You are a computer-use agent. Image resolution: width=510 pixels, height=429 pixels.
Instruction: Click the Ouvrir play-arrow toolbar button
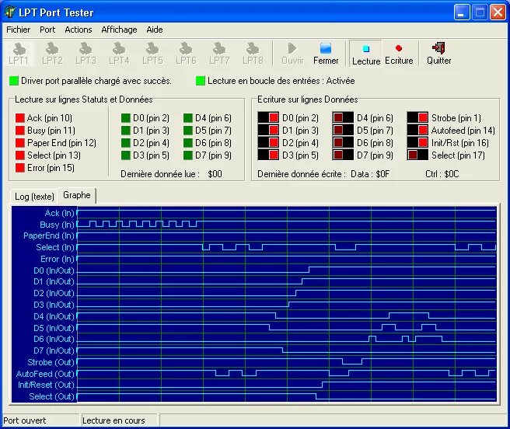[x=292, y=54]
